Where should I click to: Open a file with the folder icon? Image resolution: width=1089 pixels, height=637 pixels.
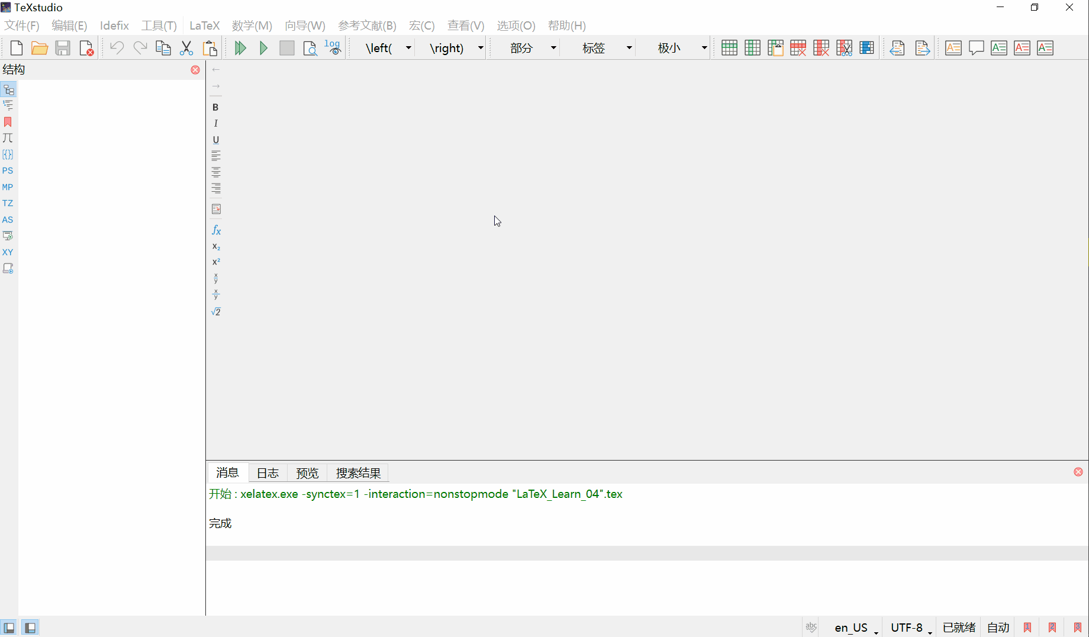point(40,48)
